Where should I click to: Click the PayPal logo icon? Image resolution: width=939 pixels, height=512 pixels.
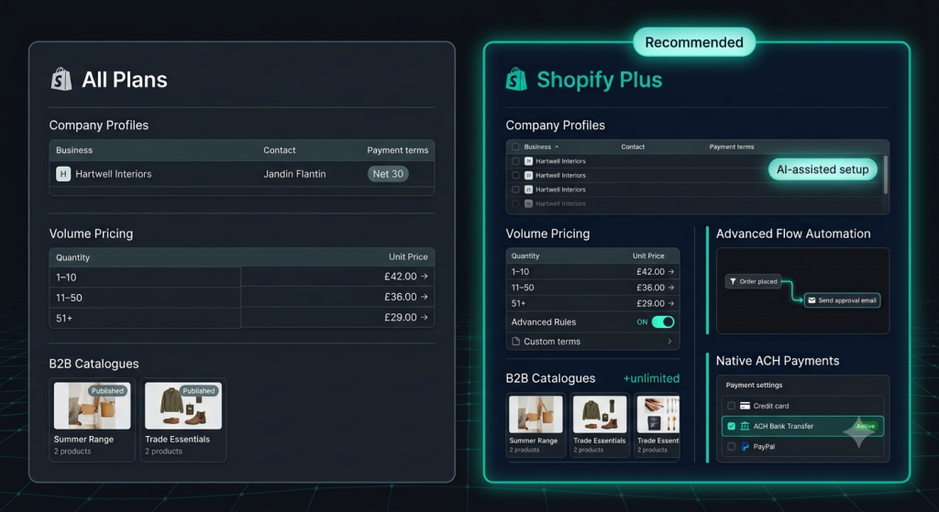tap(745, 446)
